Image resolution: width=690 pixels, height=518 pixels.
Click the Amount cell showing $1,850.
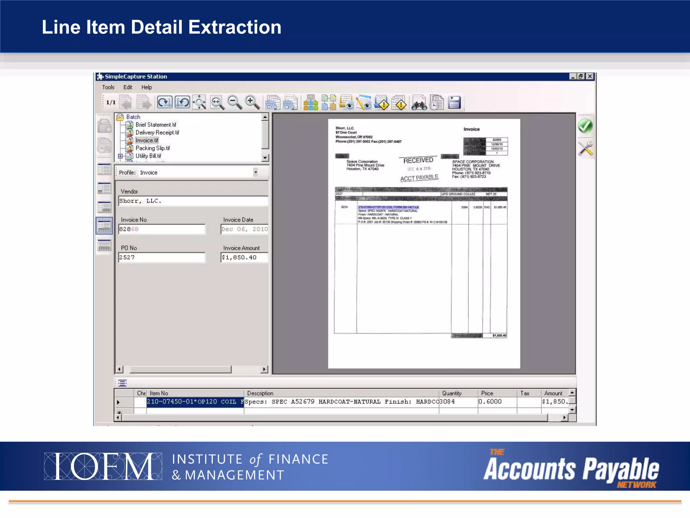pos(555,402)
